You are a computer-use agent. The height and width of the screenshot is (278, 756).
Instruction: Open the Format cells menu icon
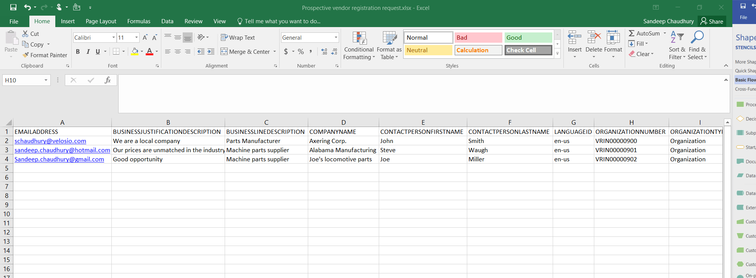pyautogui.click(x=613, y=38)
